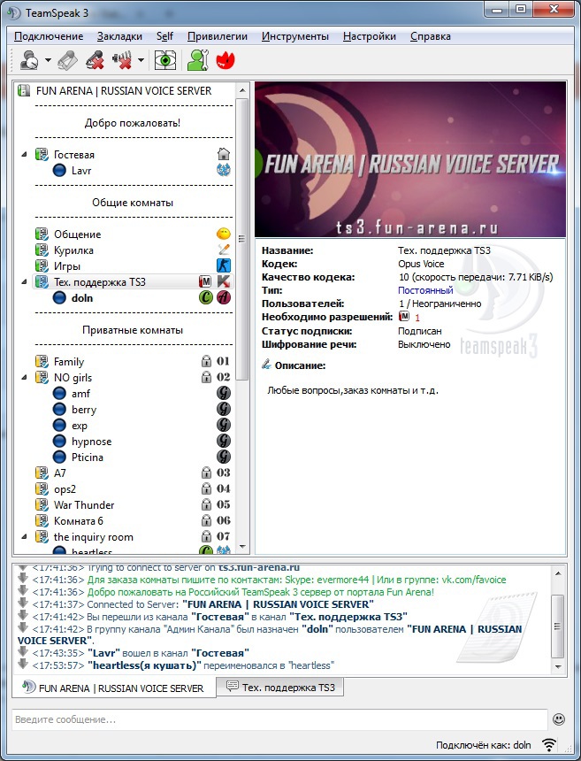Click the smiley icon next to Общение
581x761 pixels.
pyautogui.click(x=223, y=234)
